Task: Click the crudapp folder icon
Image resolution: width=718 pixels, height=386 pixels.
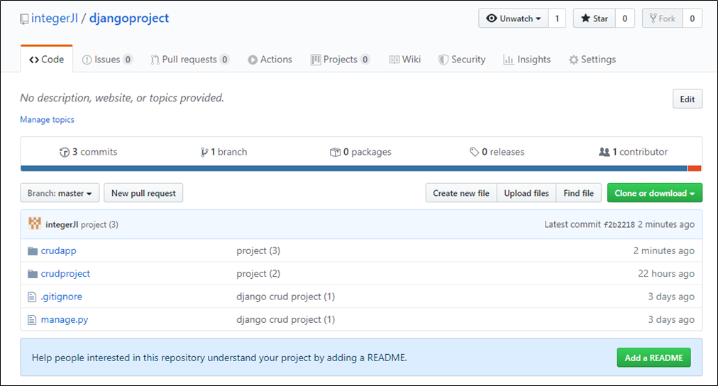Action: [33, 251]
